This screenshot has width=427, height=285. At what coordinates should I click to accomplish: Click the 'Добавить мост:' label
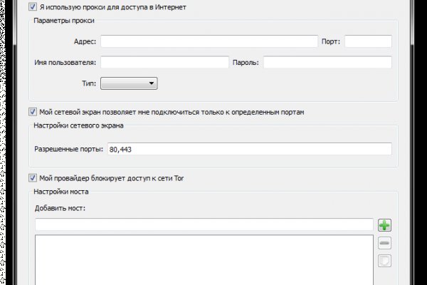(60, 208)
